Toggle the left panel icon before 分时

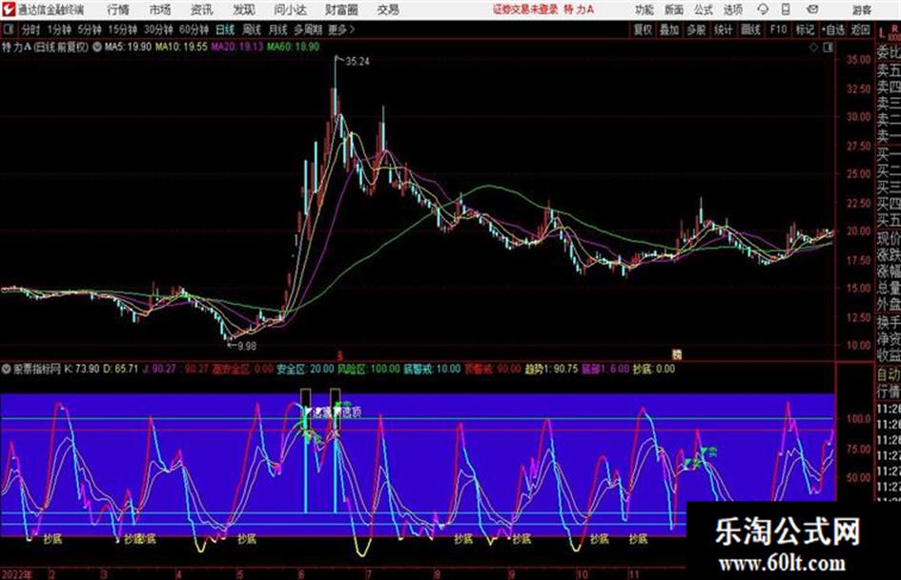[8, 30]
